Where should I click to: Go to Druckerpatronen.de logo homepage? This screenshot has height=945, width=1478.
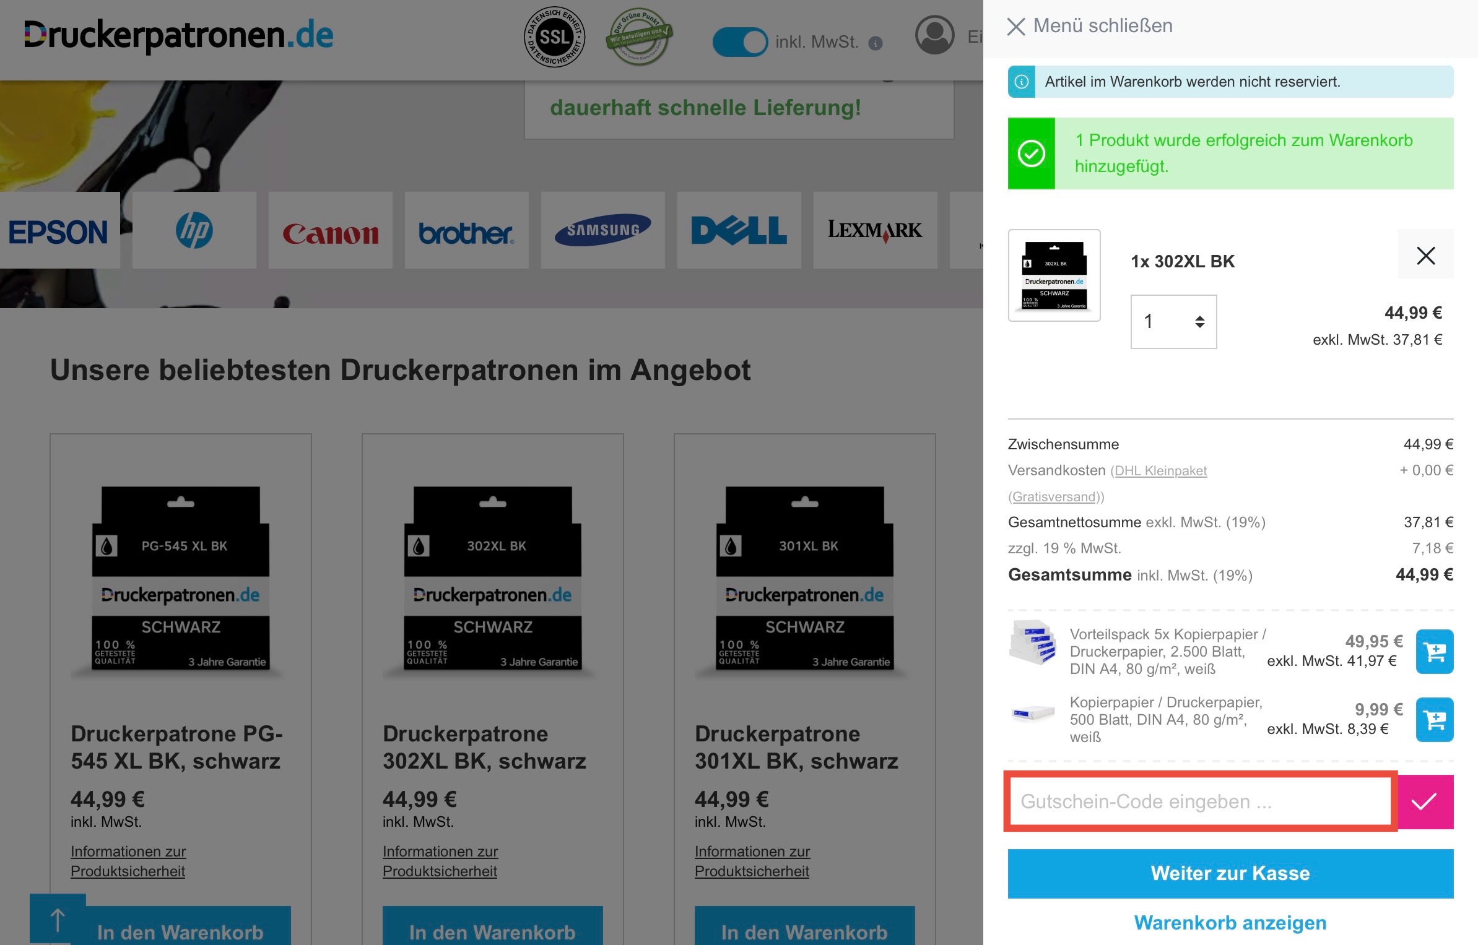click(178, 35)
